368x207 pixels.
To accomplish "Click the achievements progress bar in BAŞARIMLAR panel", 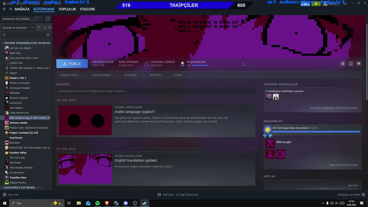I will [316, 132].
